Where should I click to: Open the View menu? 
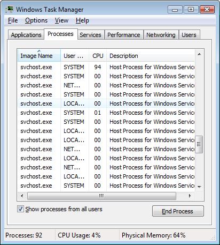coord(61,20)
